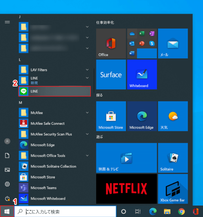Open Office from the taskbar
Viewport: 203px width, 217px height.
pos(196,212)
